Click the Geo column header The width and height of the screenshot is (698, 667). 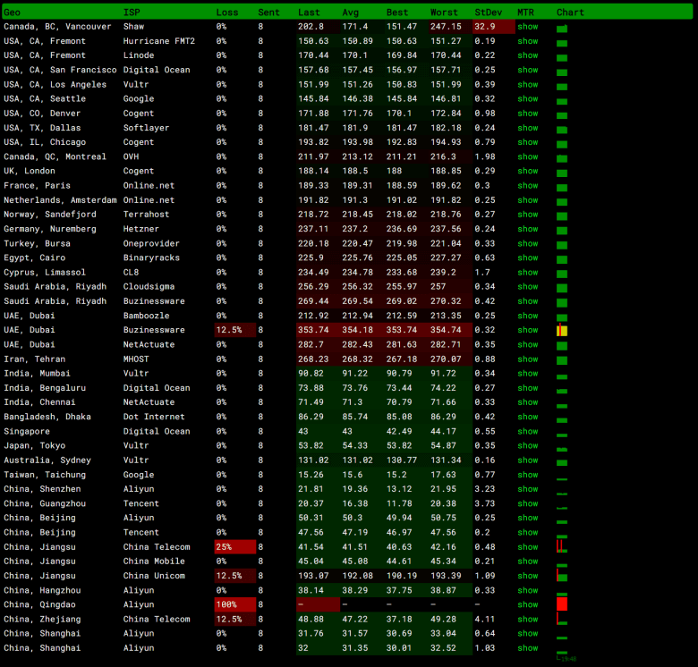[12, 13]
